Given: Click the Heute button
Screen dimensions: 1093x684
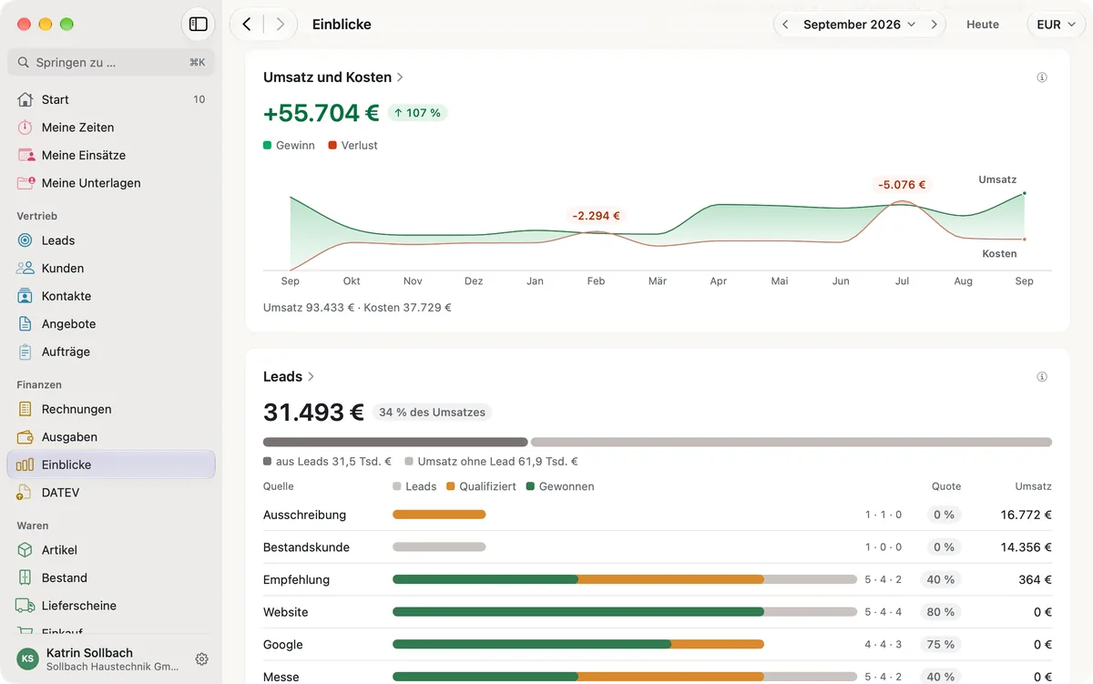Looking at the screenshot, I should tap(983, 25).
